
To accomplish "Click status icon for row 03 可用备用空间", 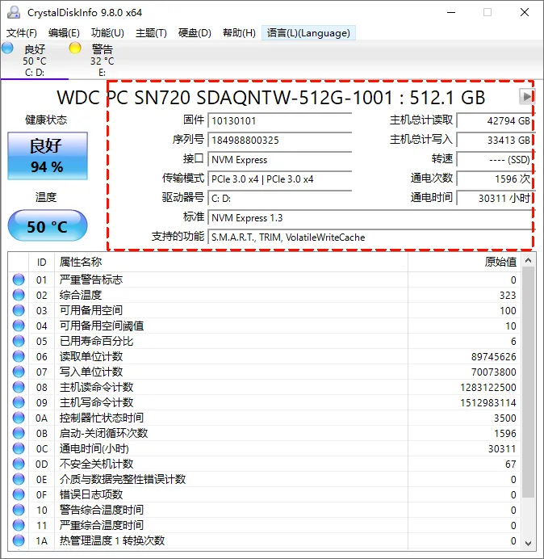I will [19, 310].
